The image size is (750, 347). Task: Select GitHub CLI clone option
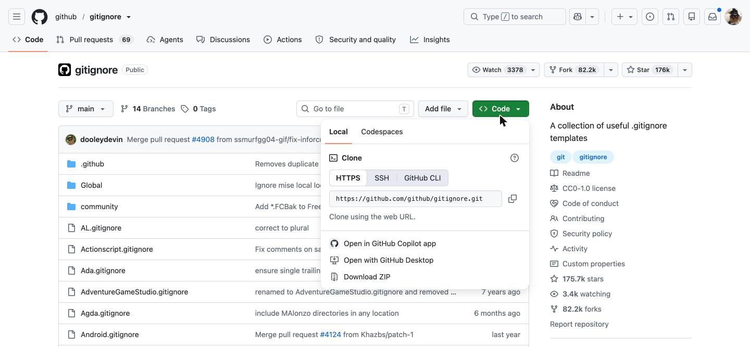click(422, 178)
